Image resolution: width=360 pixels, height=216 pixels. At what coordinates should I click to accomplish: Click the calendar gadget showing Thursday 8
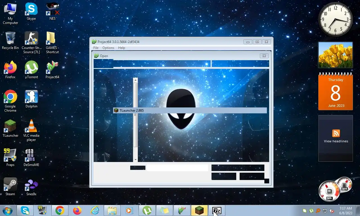[335, 92]
